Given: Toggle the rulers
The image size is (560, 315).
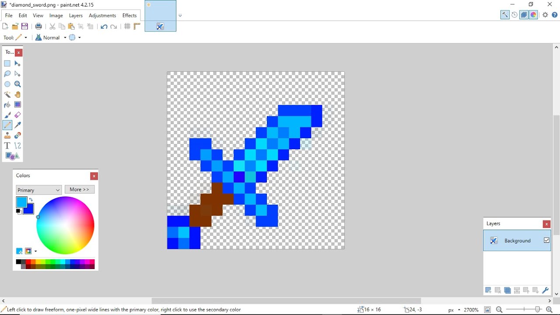Looking at the screenshot, I should [x=137, y=27].
